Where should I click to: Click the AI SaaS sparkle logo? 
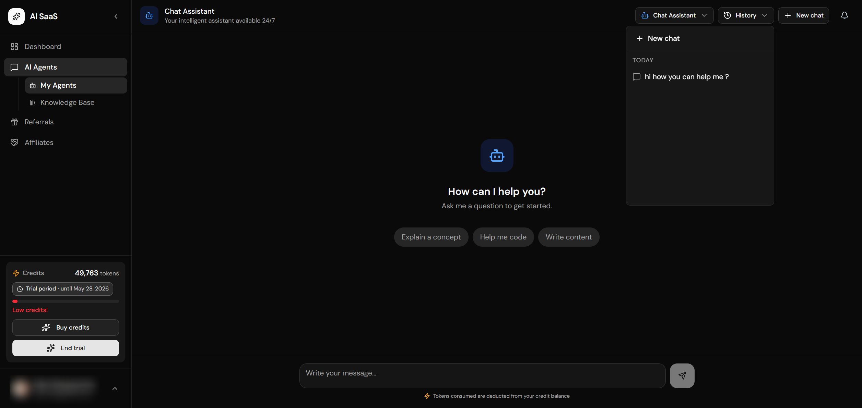tap(16, 16)
